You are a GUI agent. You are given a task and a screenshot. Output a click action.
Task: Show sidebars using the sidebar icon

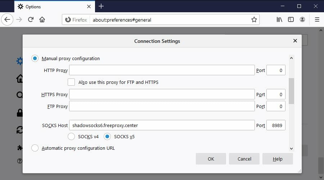click(291, 20)
